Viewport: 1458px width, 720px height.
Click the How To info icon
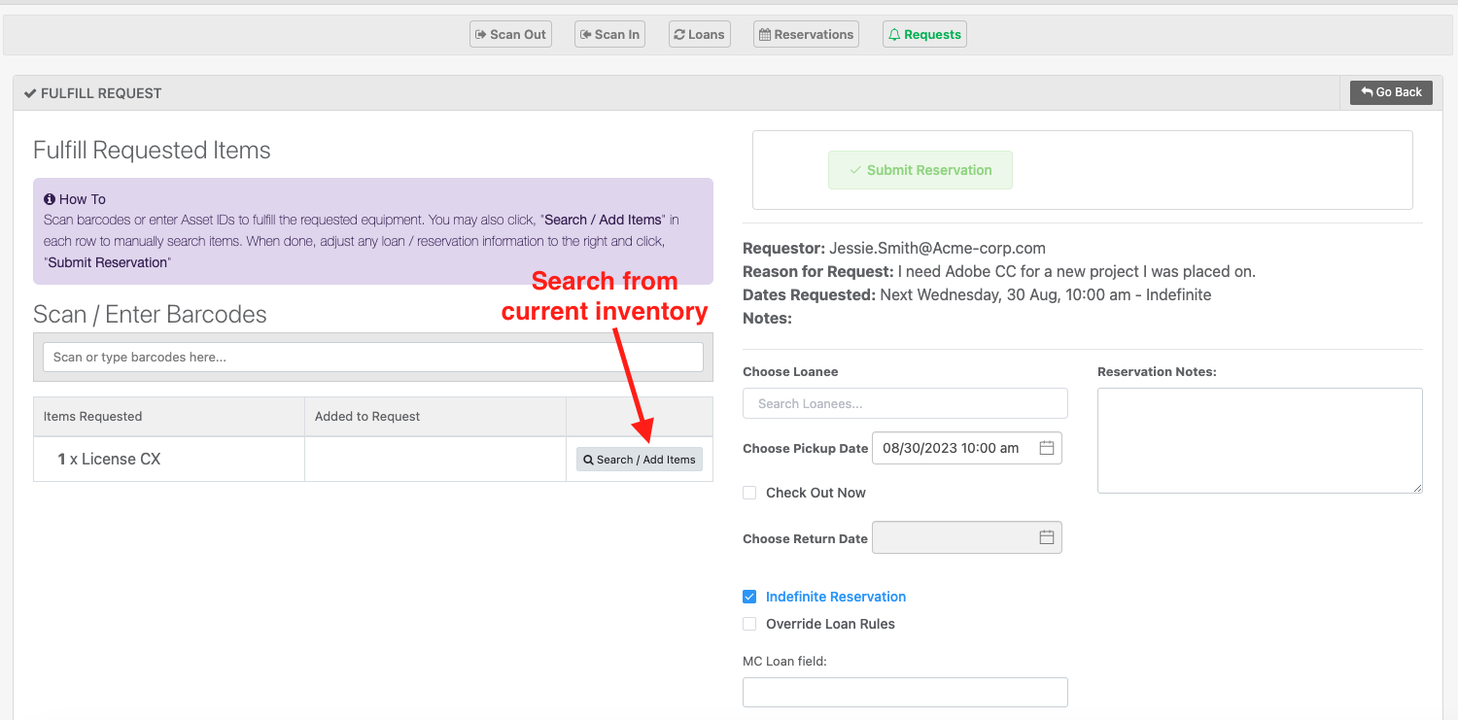click(50, 199)
